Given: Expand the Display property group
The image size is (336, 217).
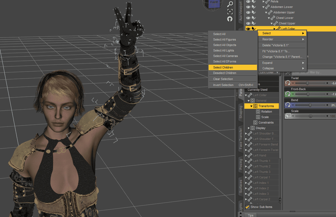Looking at the screenshot, I should 249,128.
